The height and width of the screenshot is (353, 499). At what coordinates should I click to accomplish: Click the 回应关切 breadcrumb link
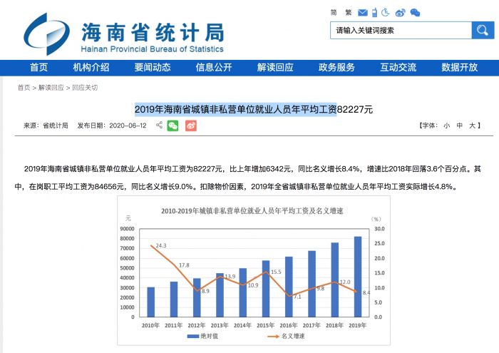click(x=84, y=88)
